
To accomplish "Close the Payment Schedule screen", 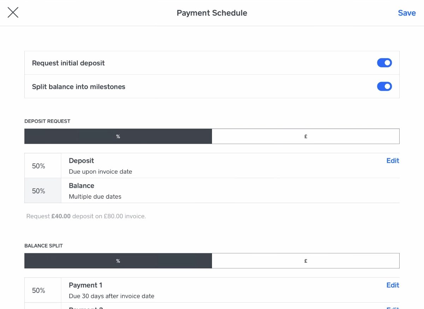I will tap(13, 12).
